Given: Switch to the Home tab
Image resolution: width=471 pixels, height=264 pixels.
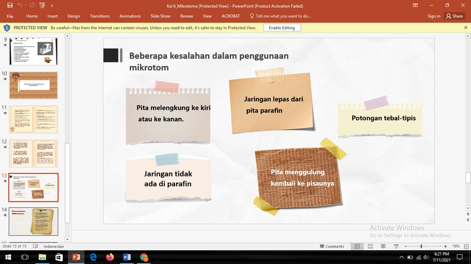Looking at the screenshot, I should [x=32, y=16].
